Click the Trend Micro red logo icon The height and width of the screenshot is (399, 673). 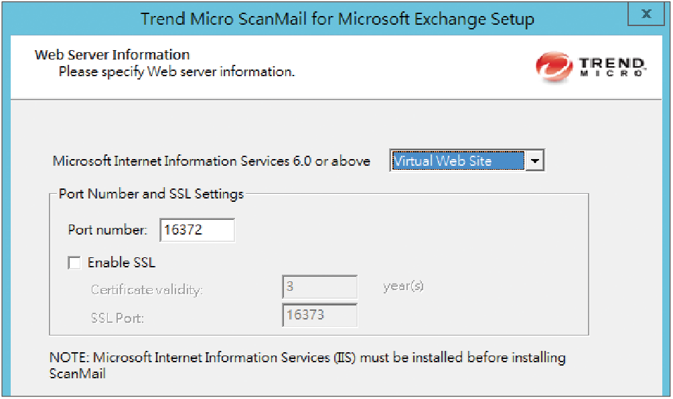coord(554,66)
